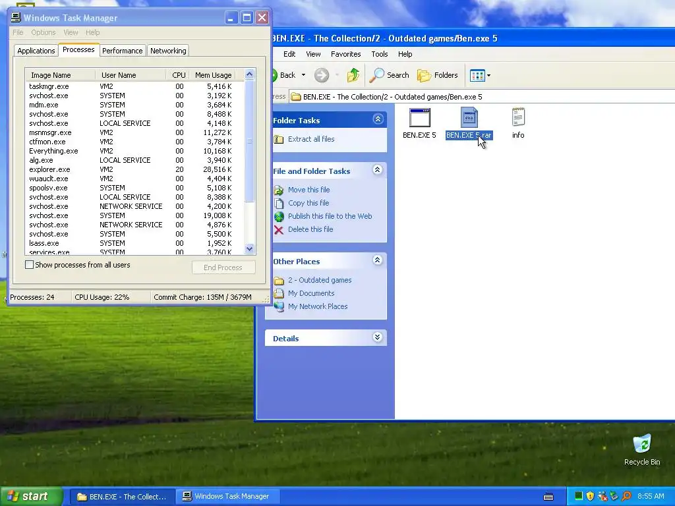Open Search in Explorer toolbar
Screen dimensions: 675x506
click(x=390, y=75)
